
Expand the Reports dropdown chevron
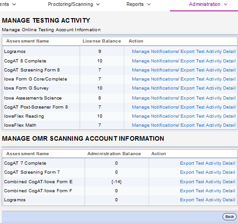(x=149, y=5)
